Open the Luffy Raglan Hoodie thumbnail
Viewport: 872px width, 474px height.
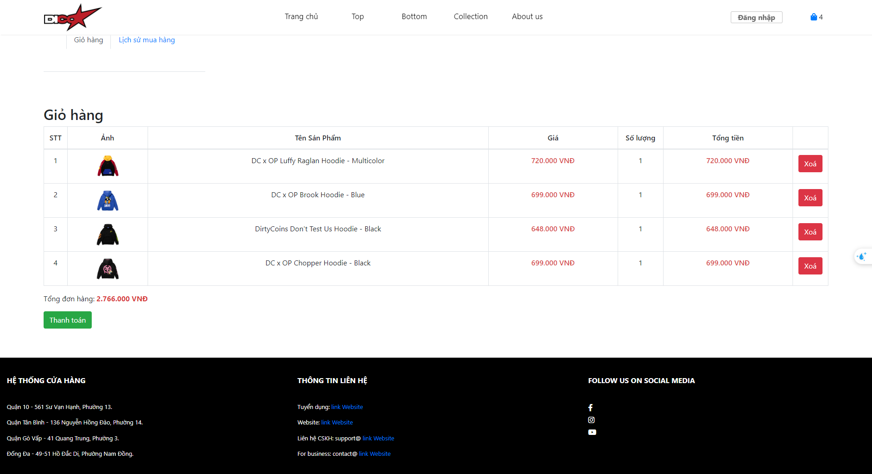(108, 166)
